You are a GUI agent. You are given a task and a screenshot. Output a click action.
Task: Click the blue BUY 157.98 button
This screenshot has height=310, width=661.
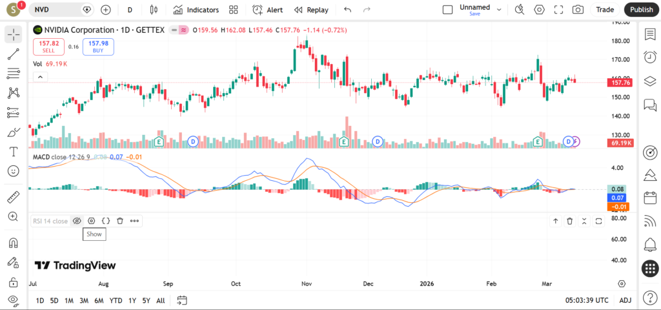tap(98, 46)
